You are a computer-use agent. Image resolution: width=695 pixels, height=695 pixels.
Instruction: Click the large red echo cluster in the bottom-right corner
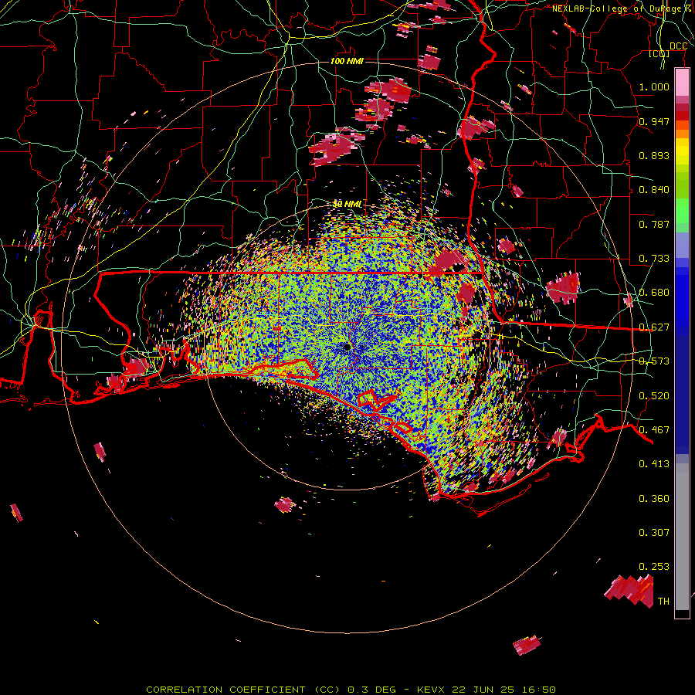(x=630, y=591)
